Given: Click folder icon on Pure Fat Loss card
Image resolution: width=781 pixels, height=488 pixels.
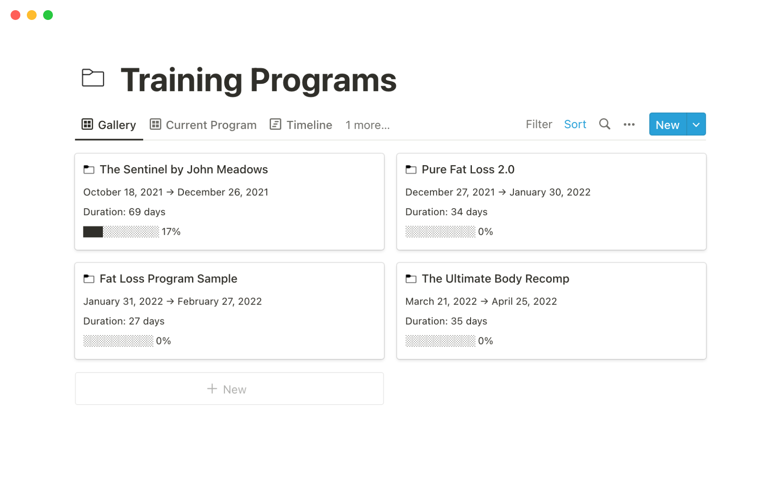Looking at the screenshot, I should pyautogui.click(x=411, y=170).
